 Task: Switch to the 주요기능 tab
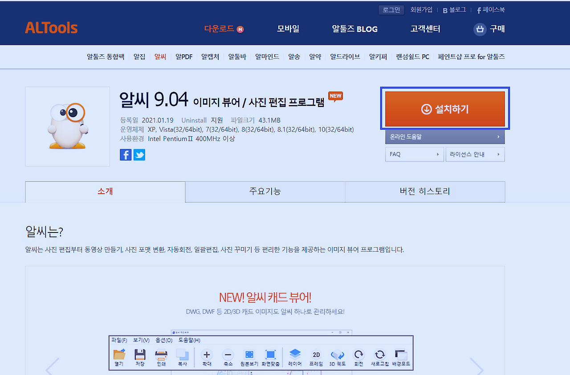pyautogui.click(x=265, y=192)
